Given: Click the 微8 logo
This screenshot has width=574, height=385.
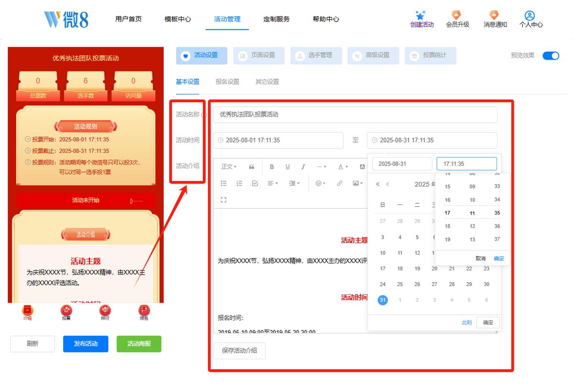Looking at the screenshot, I should (66, 20).
